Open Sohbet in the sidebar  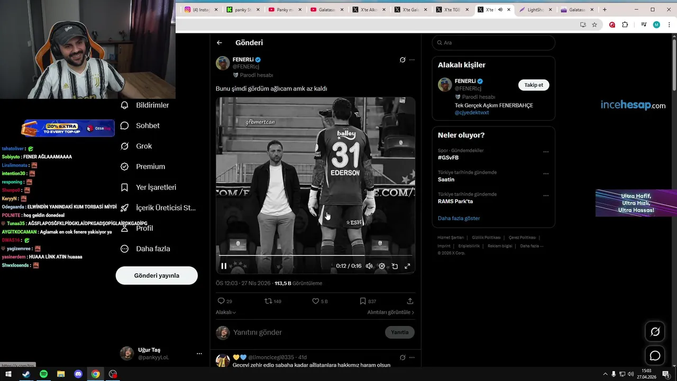click(141, 125)
